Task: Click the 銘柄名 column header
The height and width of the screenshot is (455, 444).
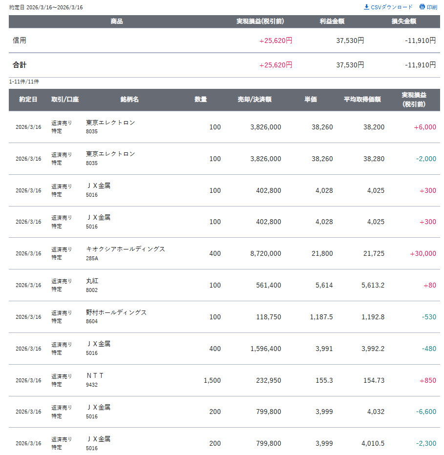Action: [x=129, y=100]
